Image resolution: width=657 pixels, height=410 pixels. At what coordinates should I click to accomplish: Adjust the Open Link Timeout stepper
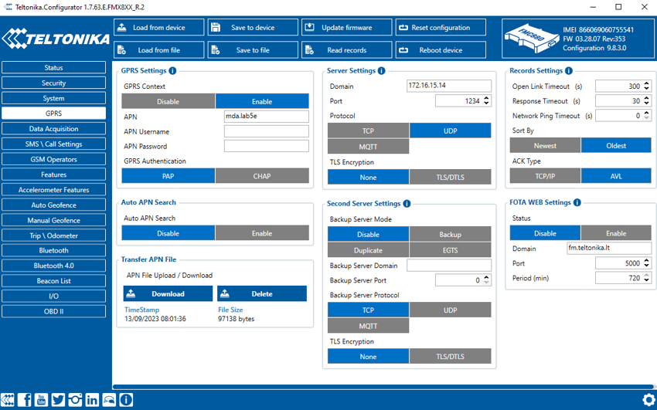click(x=646, y=86)
